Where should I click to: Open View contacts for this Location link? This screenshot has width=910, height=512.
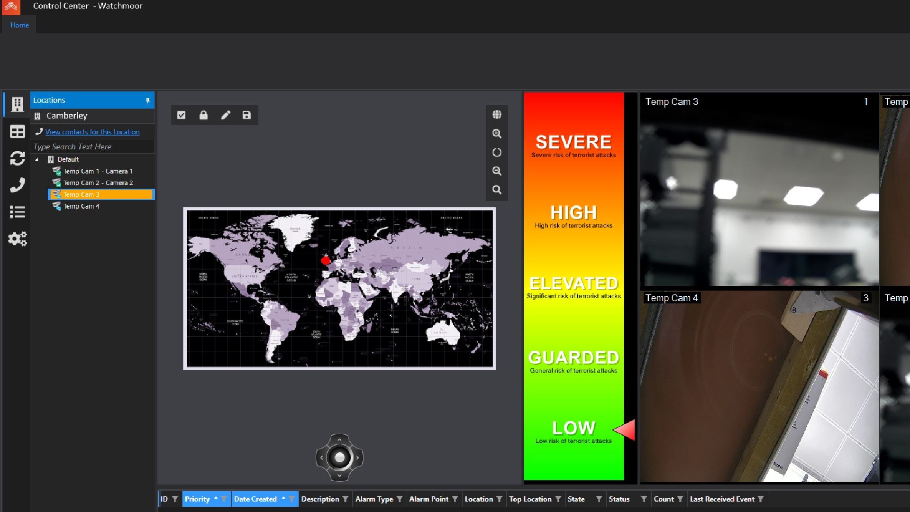[x=92, y=132]
